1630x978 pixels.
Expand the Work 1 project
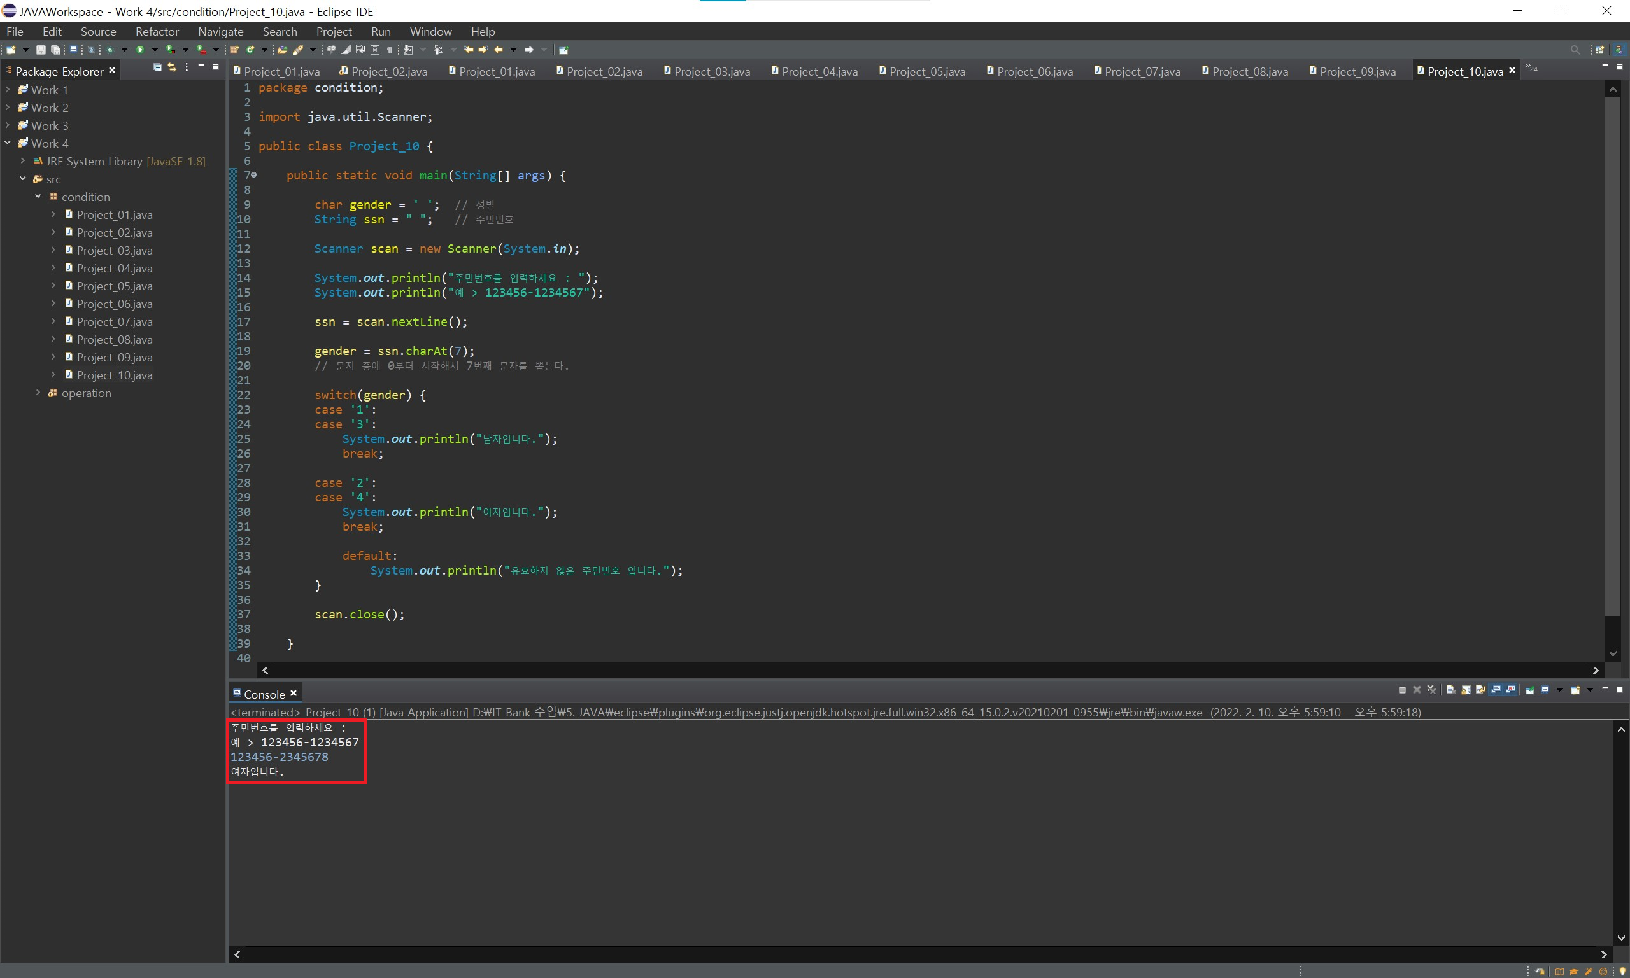click(7, 90)
